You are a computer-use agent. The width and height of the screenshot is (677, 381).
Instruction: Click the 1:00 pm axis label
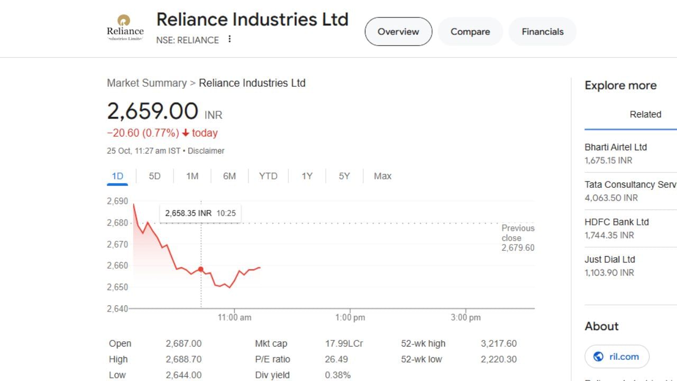(350, 317)
